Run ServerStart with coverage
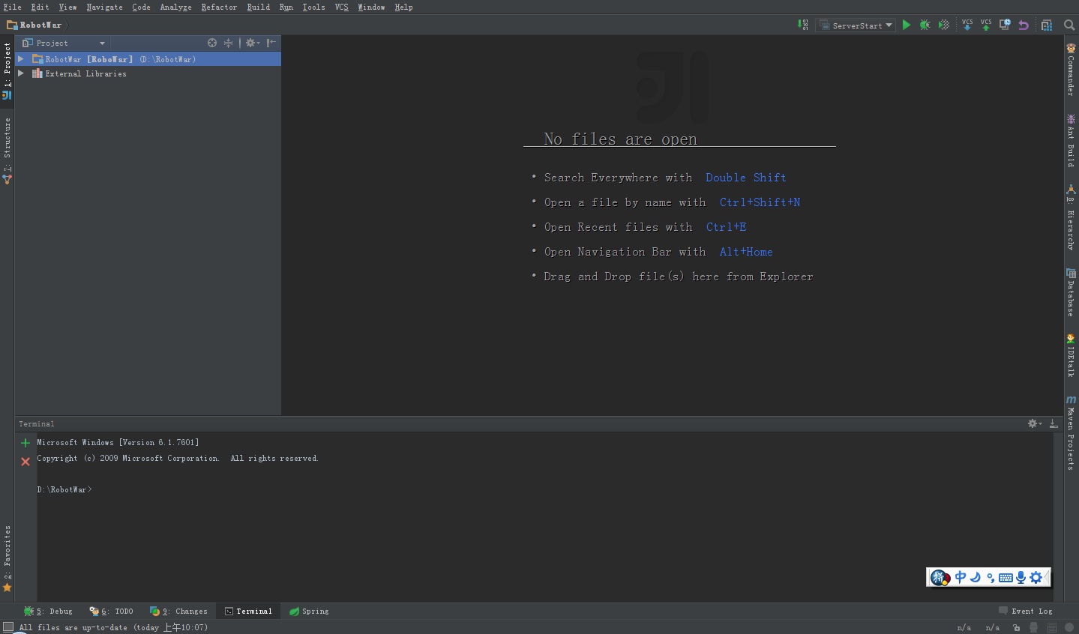Image resolution: width=1079 pixels, height=634 pixels. pyautogui.click(x=944, y=25)
